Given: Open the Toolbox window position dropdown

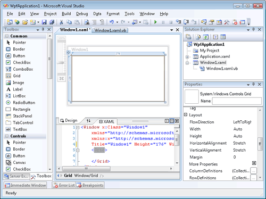Looking at the screenshot, I should 38,30.
